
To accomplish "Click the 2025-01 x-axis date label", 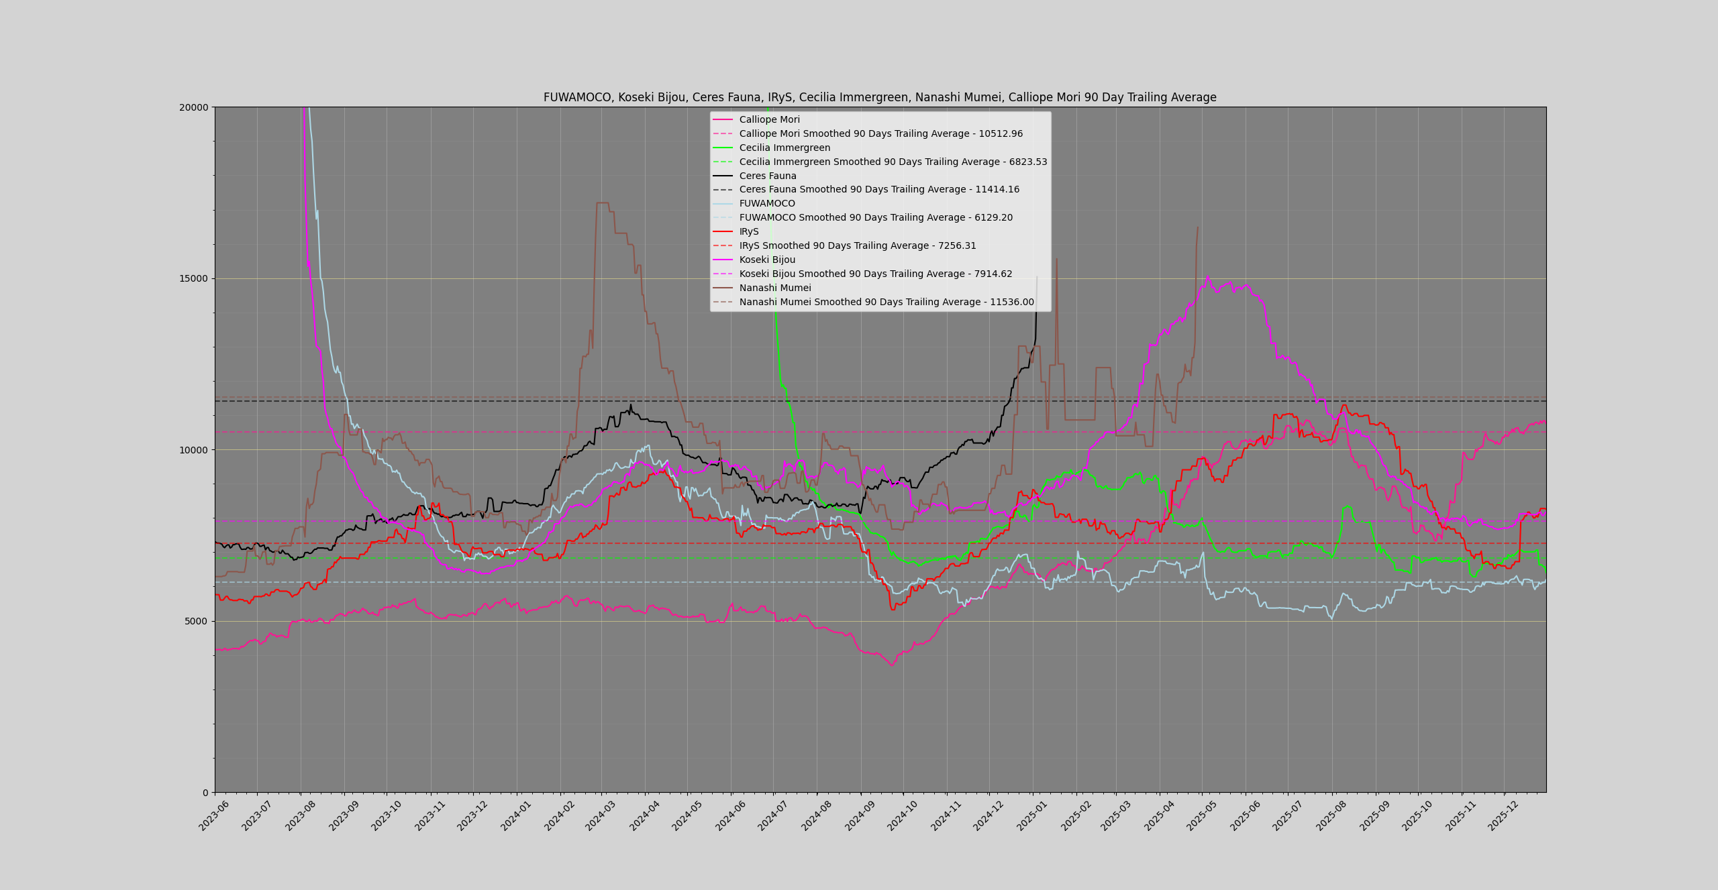I will [1032, 816].
